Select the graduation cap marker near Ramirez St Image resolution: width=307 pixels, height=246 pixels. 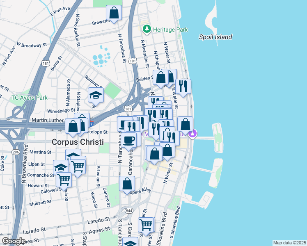tap(96, 96)
